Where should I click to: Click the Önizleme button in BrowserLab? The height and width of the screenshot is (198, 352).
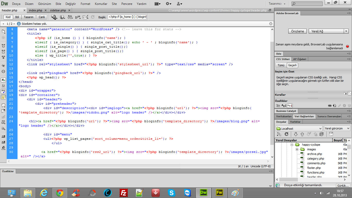[x=297, y=31]
